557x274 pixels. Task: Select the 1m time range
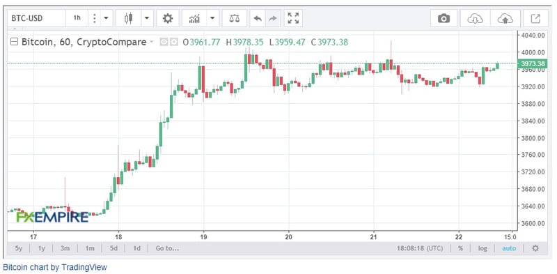point(90,248)
